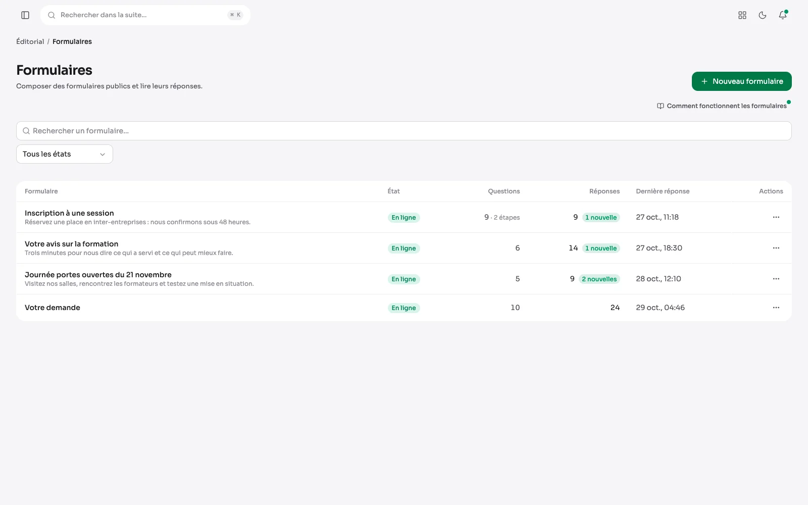Click the 1 nouvelle badge for Inscription
The height and width of the screenshot is (505, 808).
(x=601, y=218)
